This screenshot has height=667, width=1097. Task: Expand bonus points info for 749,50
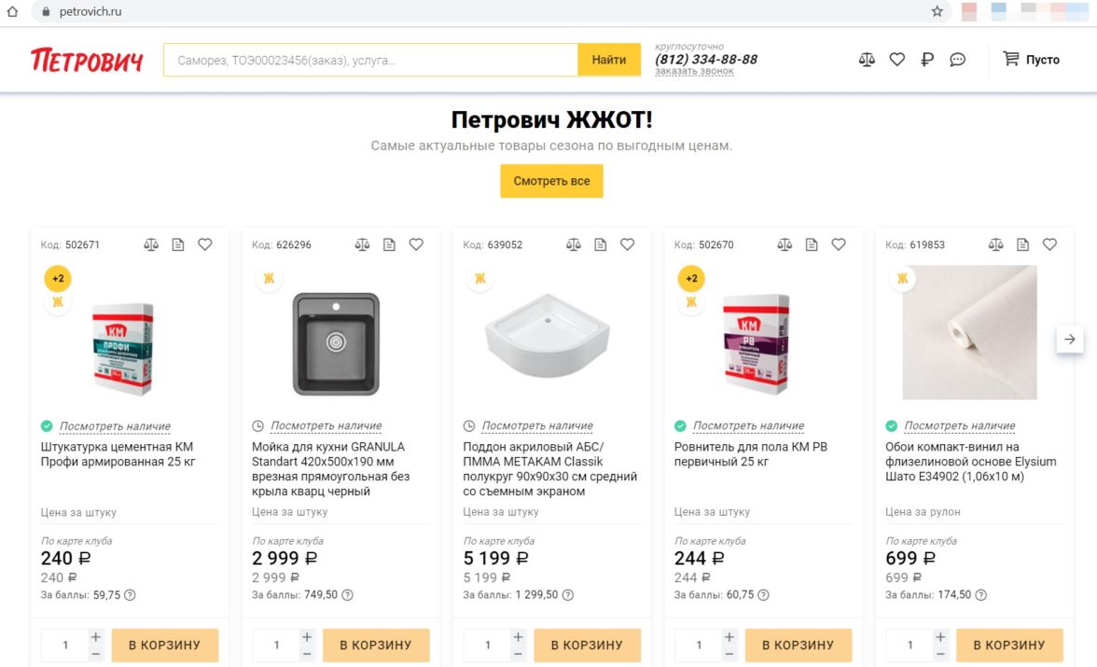click(x=347, y=595)
